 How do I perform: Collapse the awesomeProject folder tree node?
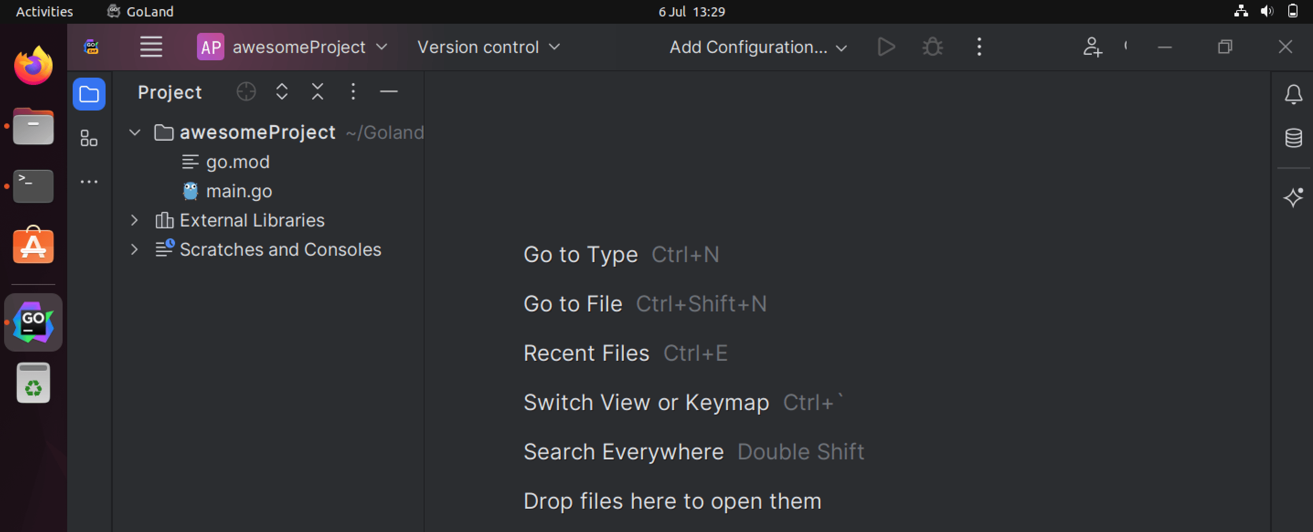(134, 133)
